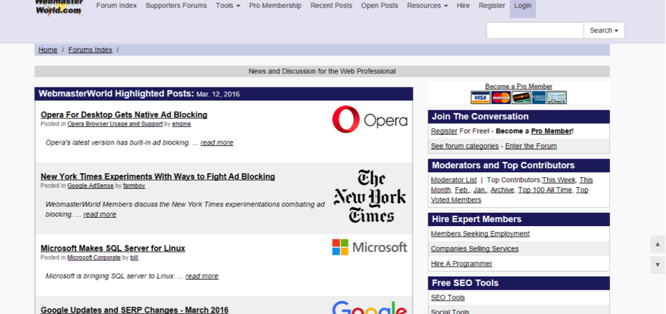Open New York Times ad blocking post title
Screen dimensions: 666x314
pos(158,177)
